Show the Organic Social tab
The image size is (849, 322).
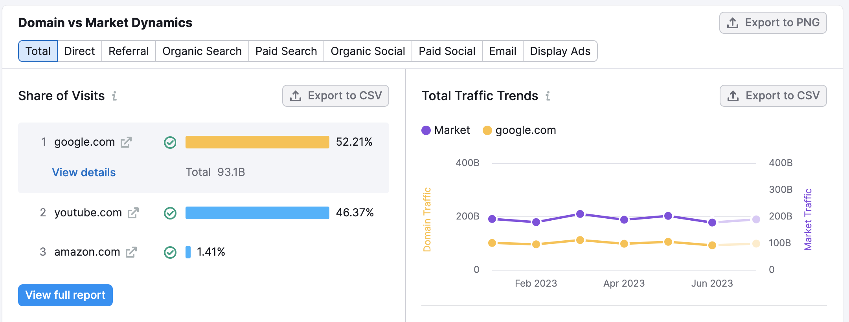(368, 51)
